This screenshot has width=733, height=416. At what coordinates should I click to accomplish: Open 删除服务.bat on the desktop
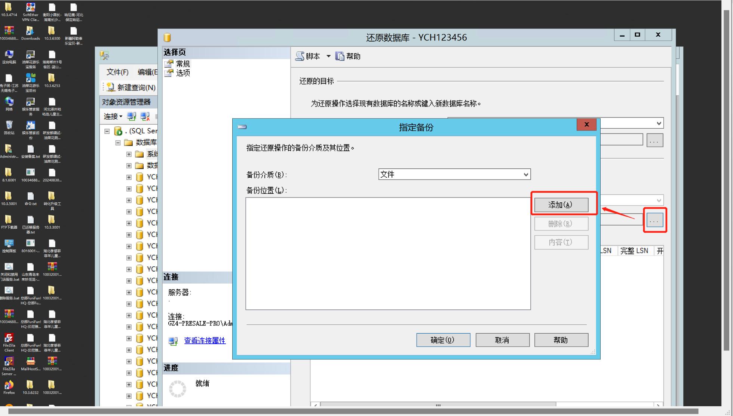[x=9, y=293]
